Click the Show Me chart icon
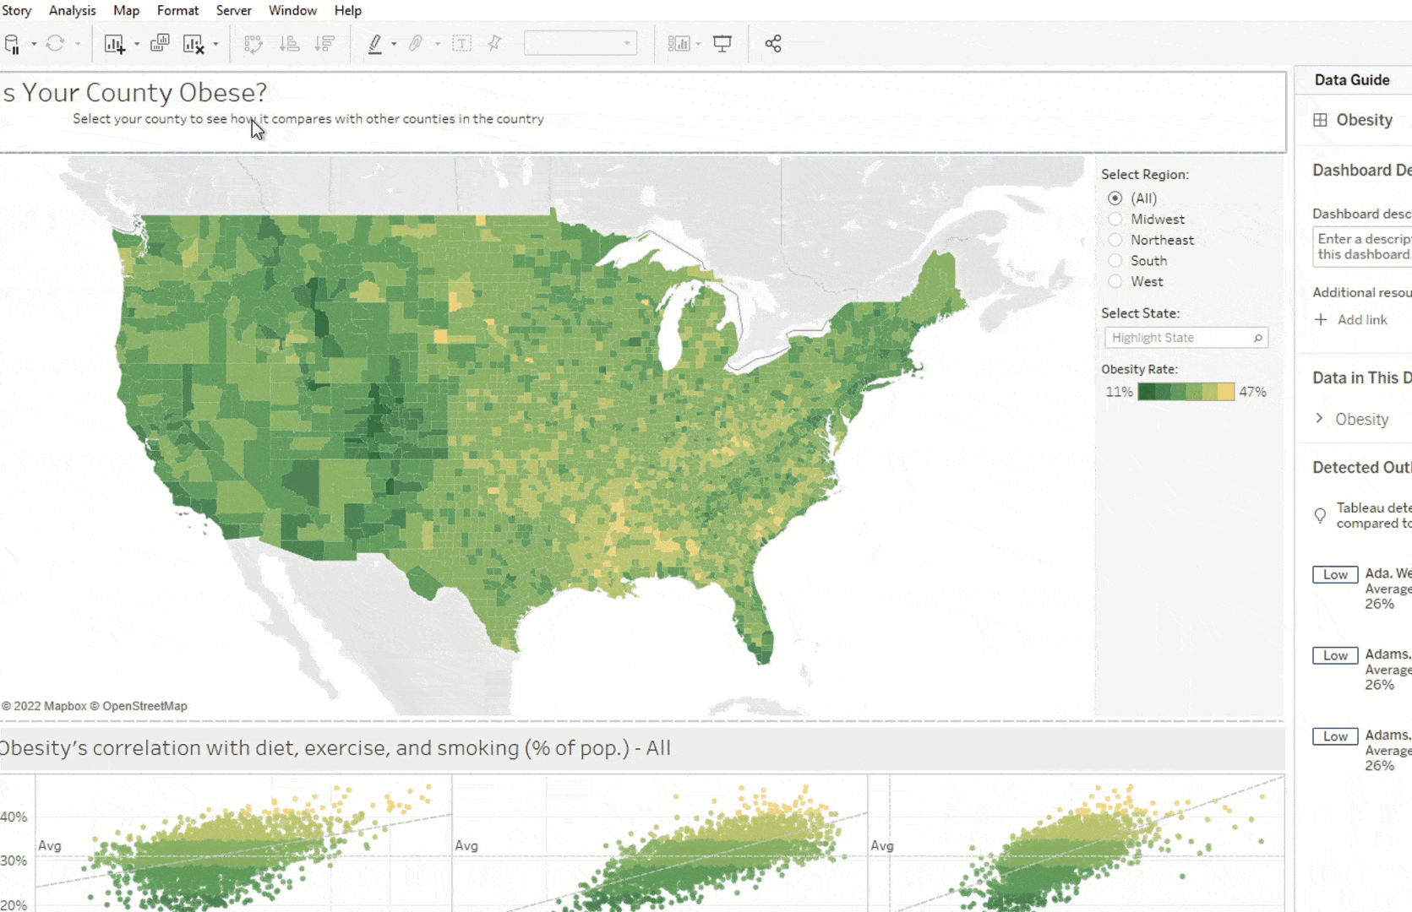The image size is (1412, 912). [679, 44]
